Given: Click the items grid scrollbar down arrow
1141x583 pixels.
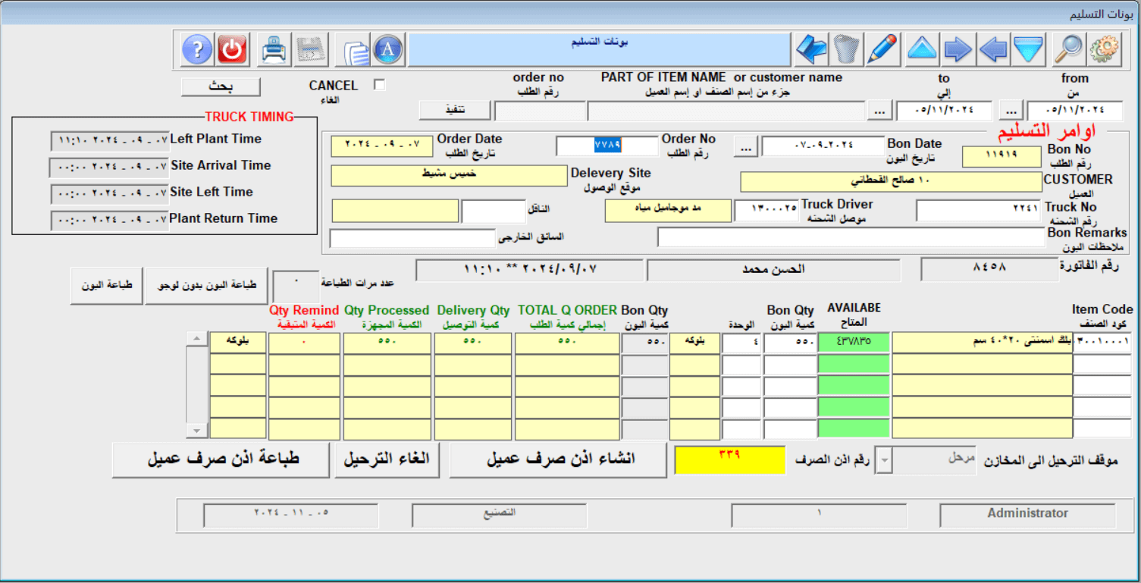Looking at the screenshot, I should coord(197,431).
